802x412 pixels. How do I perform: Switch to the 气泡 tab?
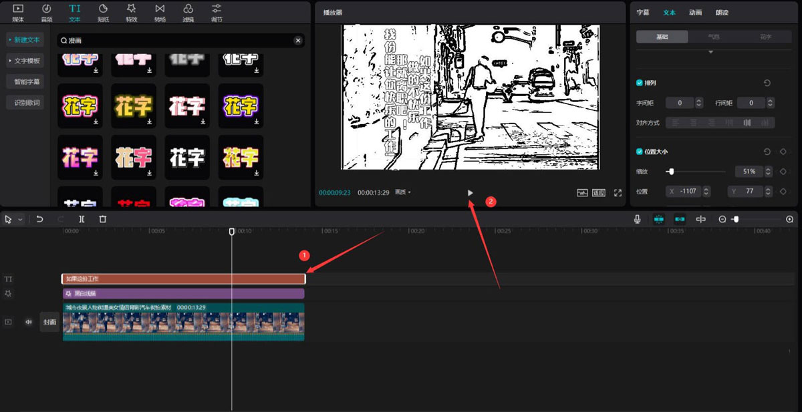tap(714, 37)
